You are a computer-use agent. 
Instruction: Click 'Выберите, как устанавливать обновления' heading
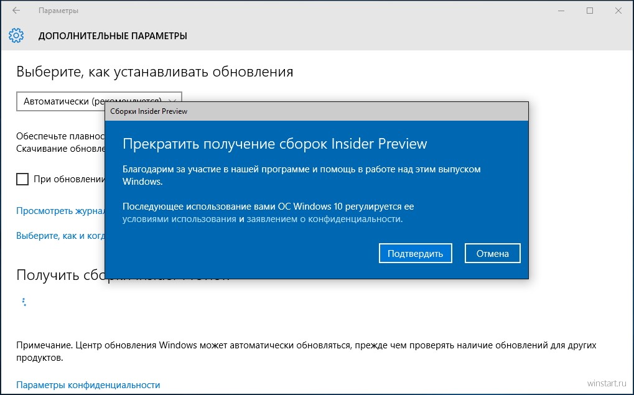tap(155, 72)
